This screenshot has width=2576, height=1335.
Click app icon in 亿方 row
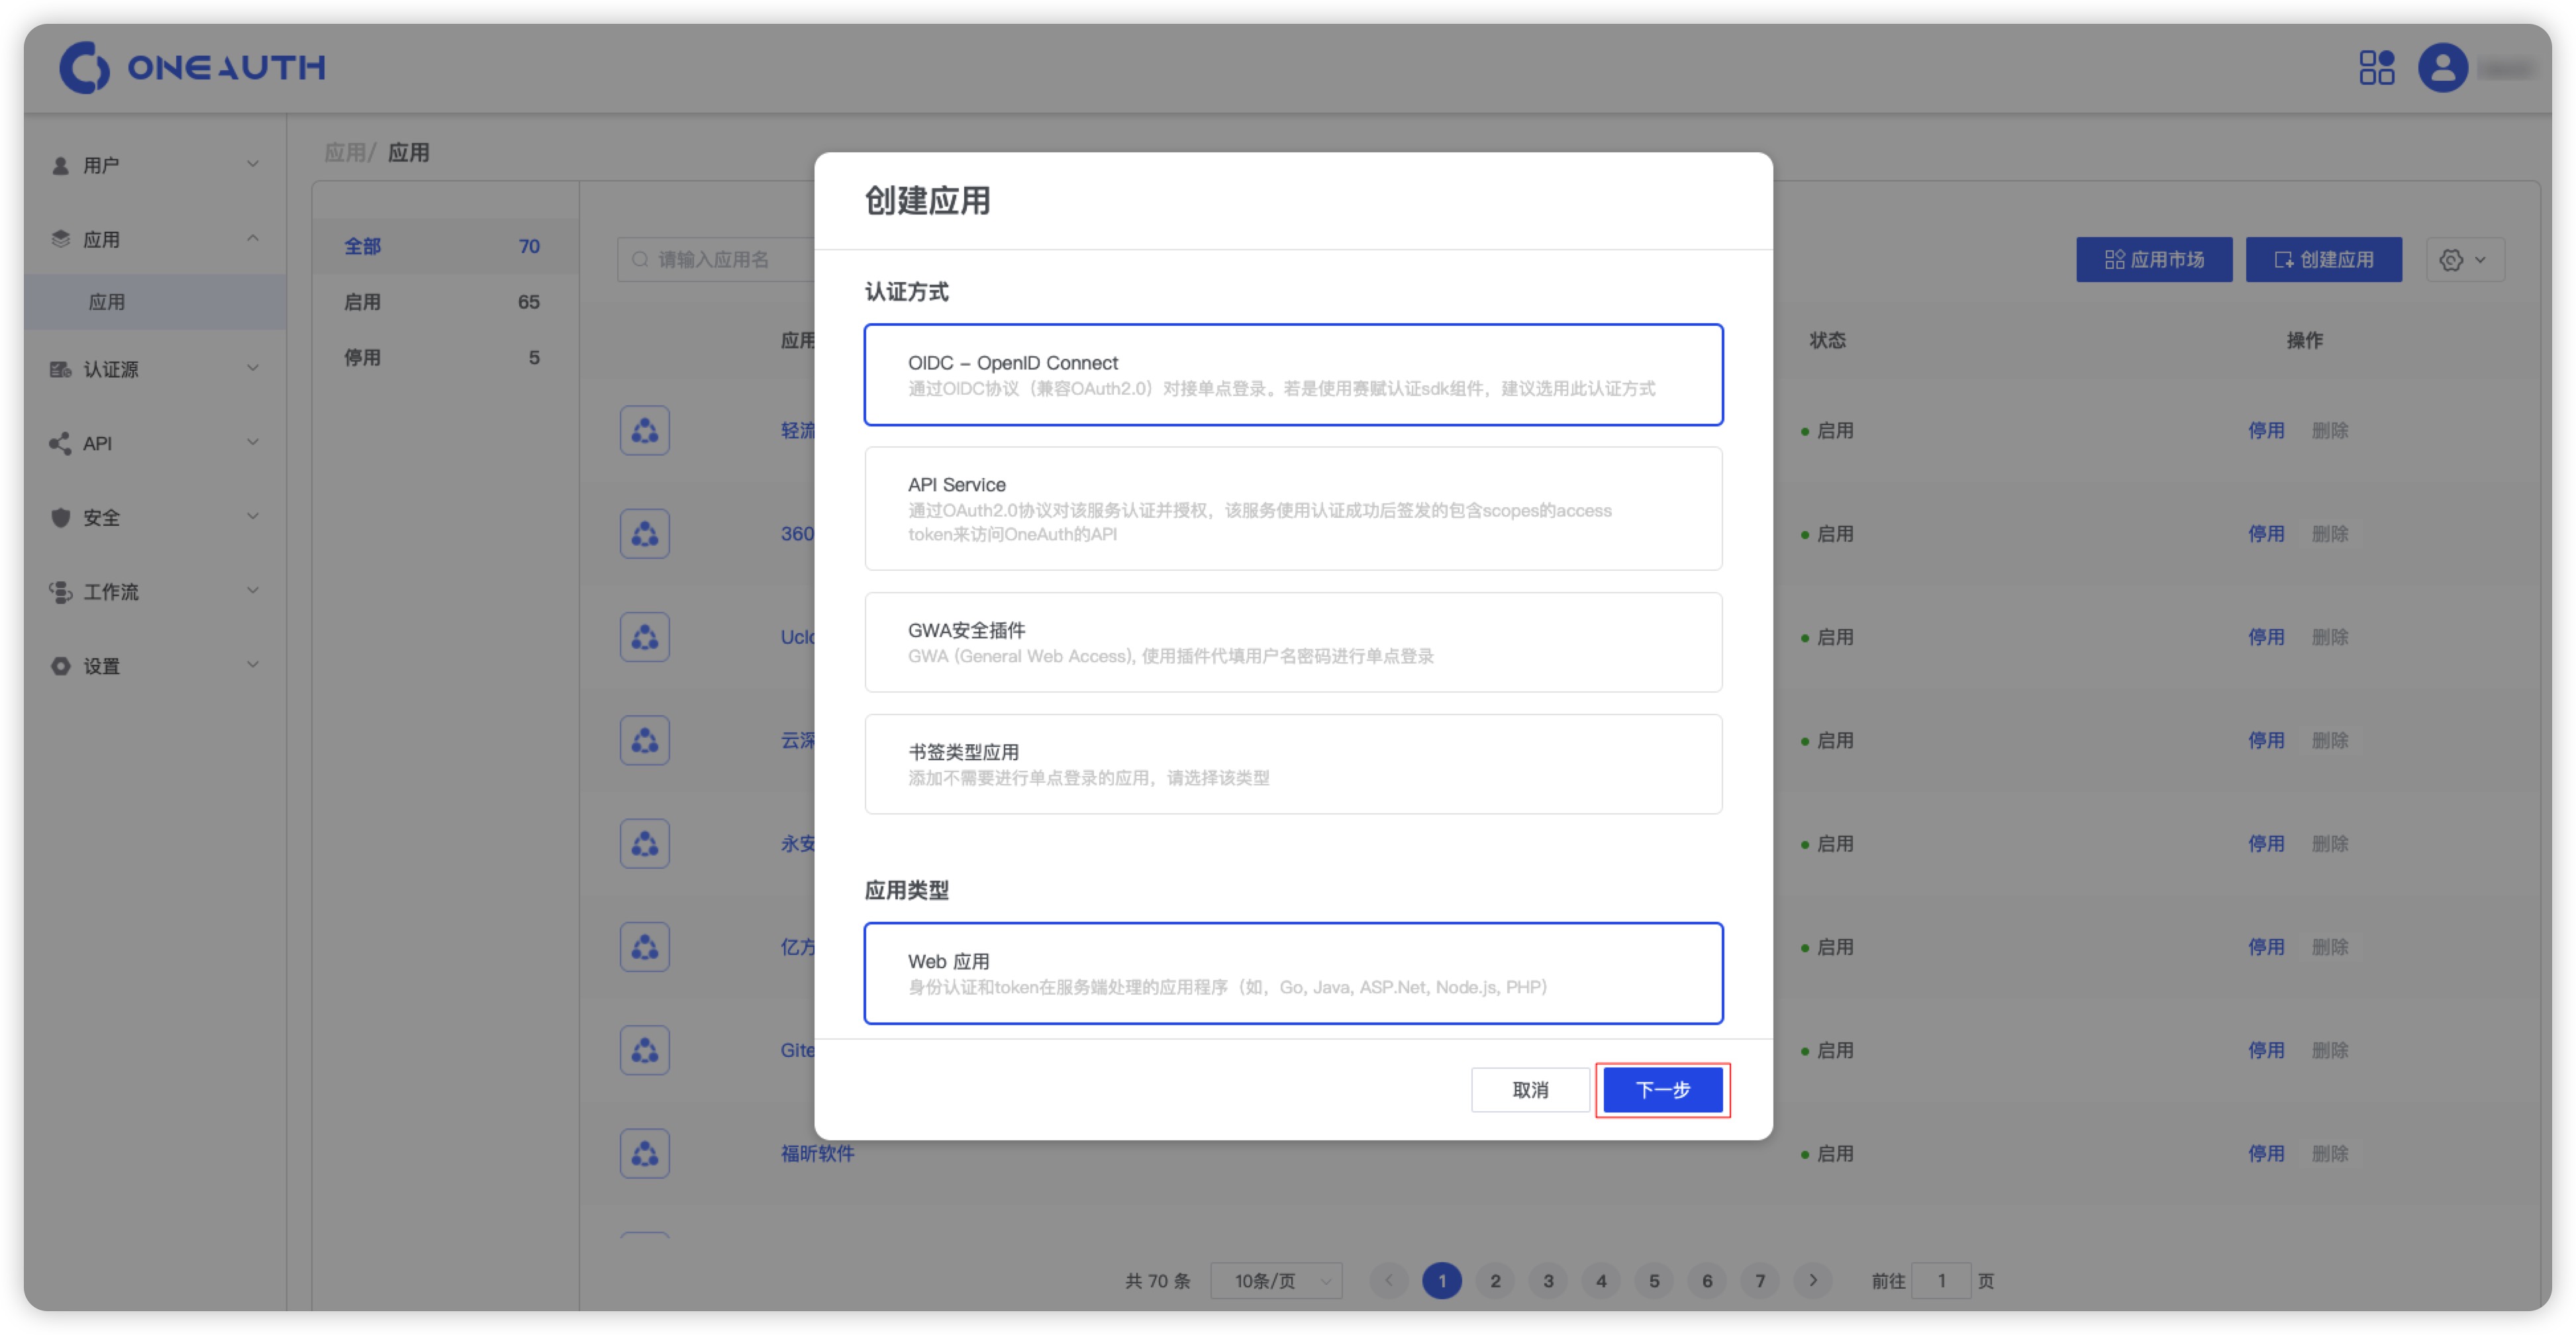pos(644,947)
